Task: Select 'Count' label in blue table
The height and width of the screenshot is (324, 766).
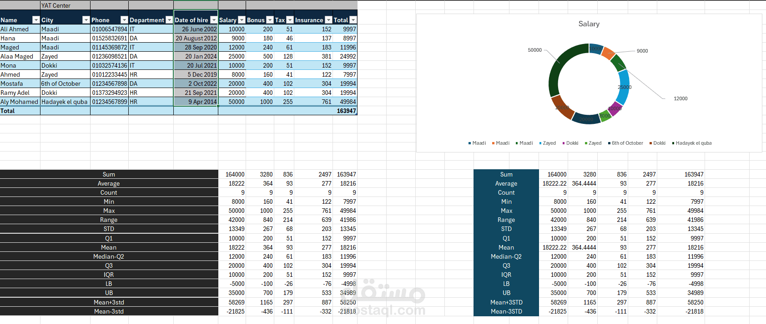Action: (x=506, y=192)
